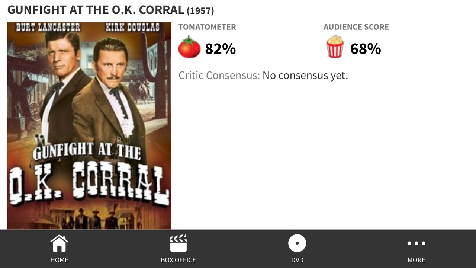Tap Burt Lancaster's name on the poster
The width and height of the screenshot is (476, 268).
[48, 28]
